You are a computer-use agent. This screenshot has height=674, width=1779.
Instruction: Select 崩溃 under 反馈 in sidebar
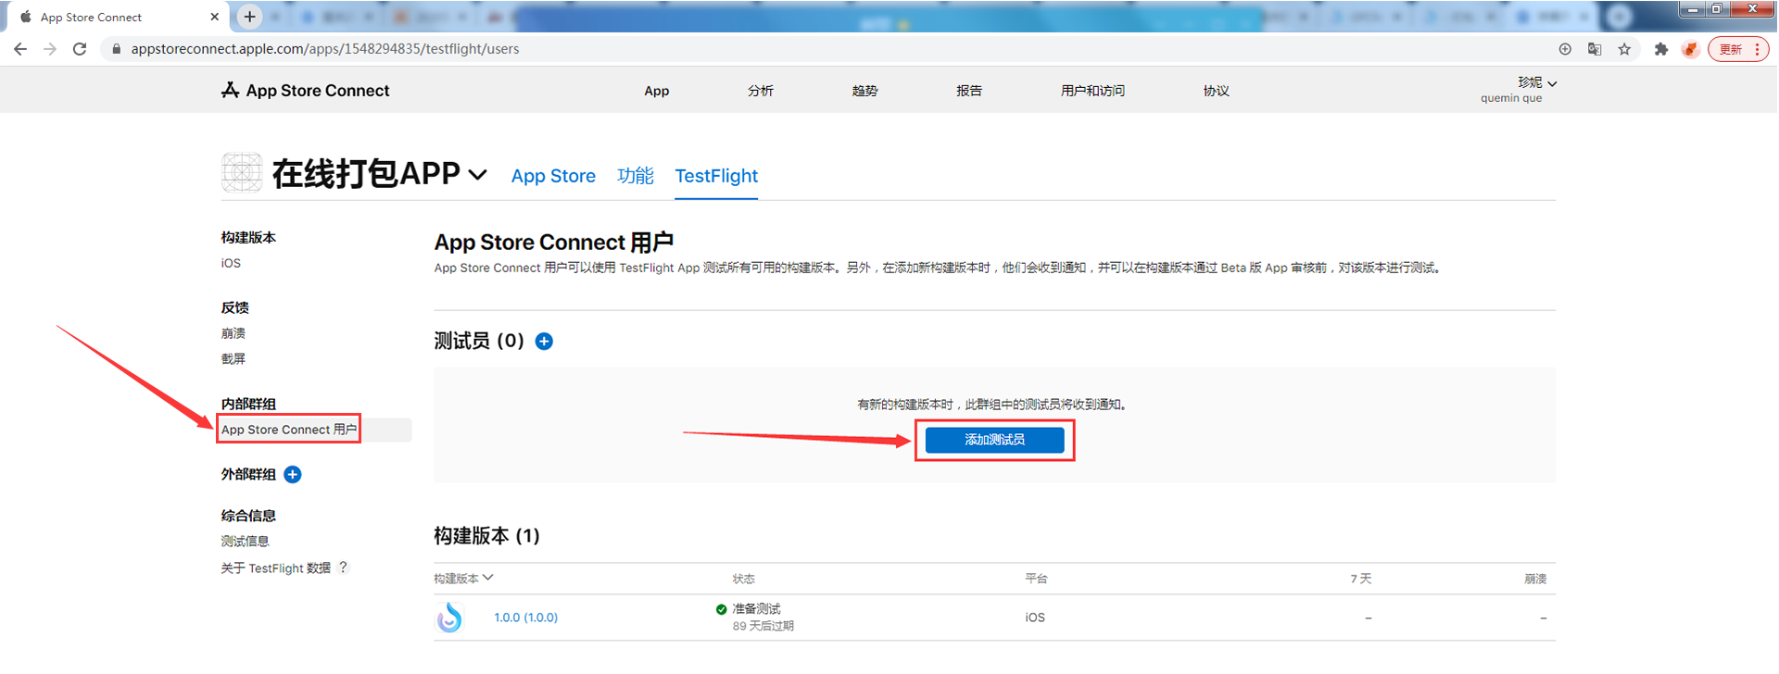233,333
